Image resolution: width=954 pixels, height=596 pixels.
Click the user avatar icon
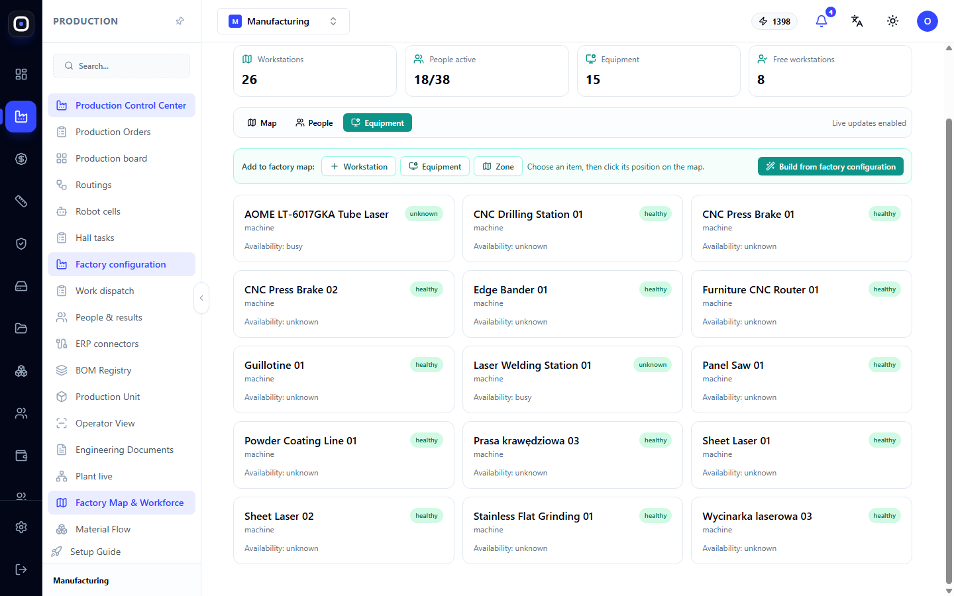coord(927,21)
